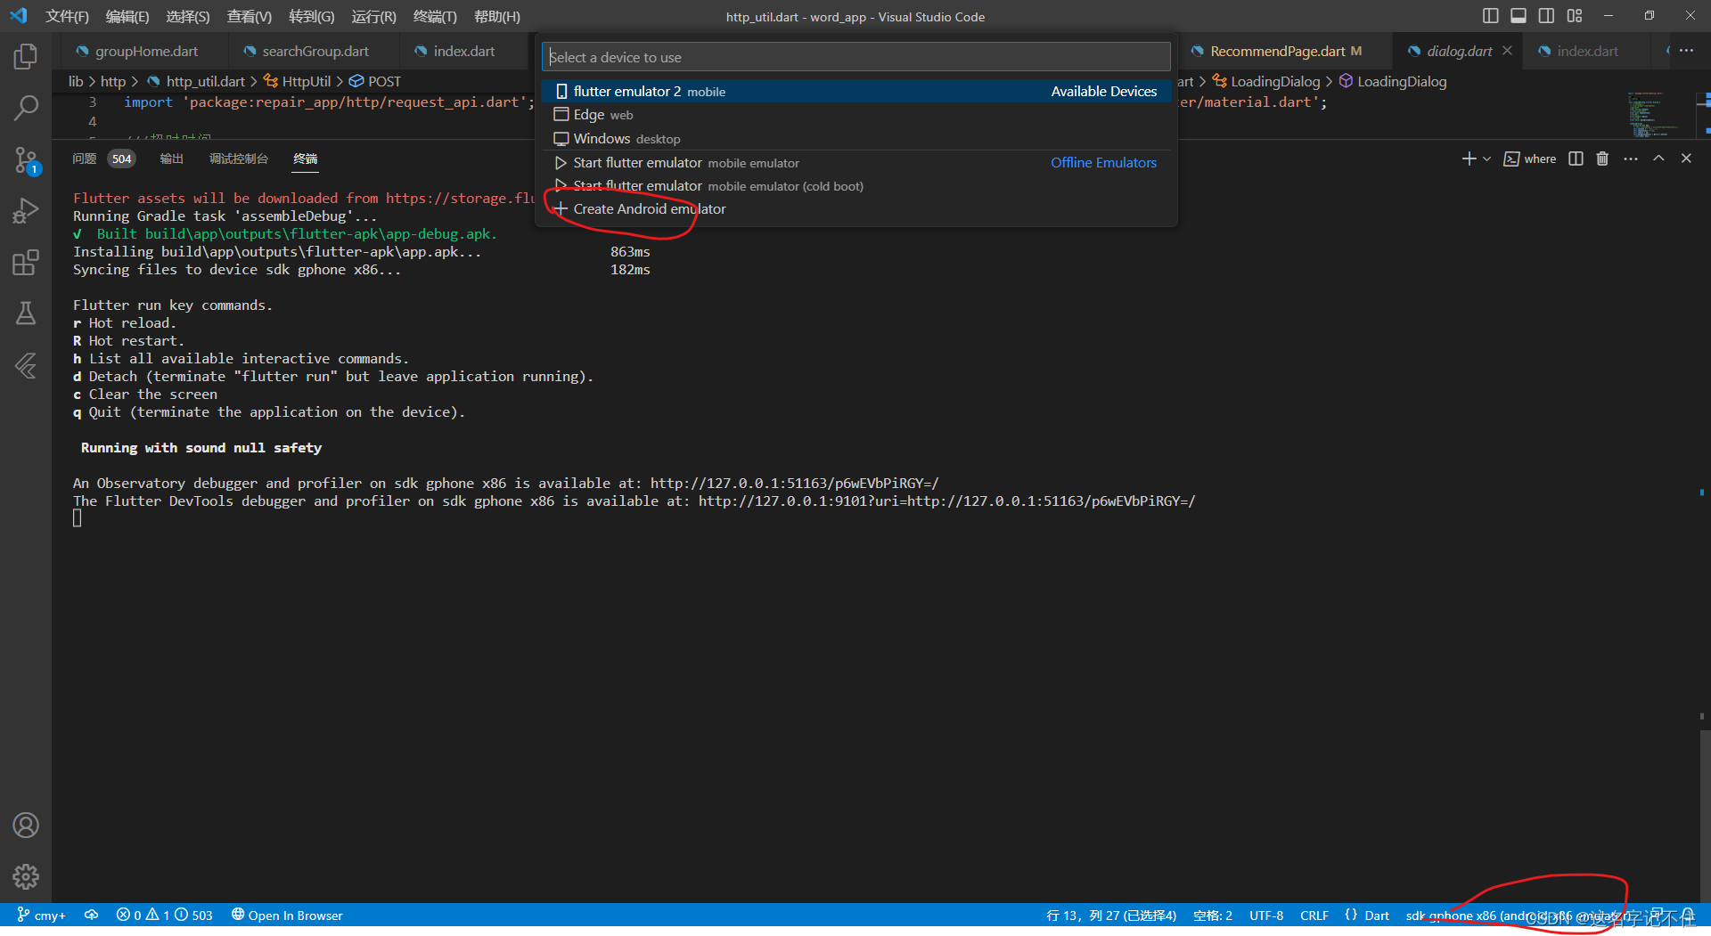Create a new terminal with plus icon
Image resolution: width=1711 pixels, height=936 pixels.
coord(1469,159)
